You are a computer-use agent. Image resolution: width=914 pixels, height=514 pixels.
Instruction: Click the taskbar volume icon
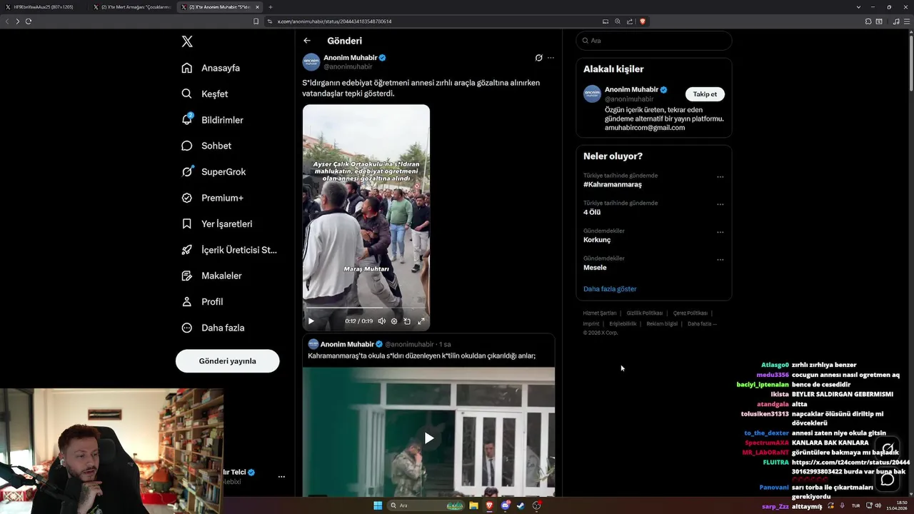tap(878, 505)
